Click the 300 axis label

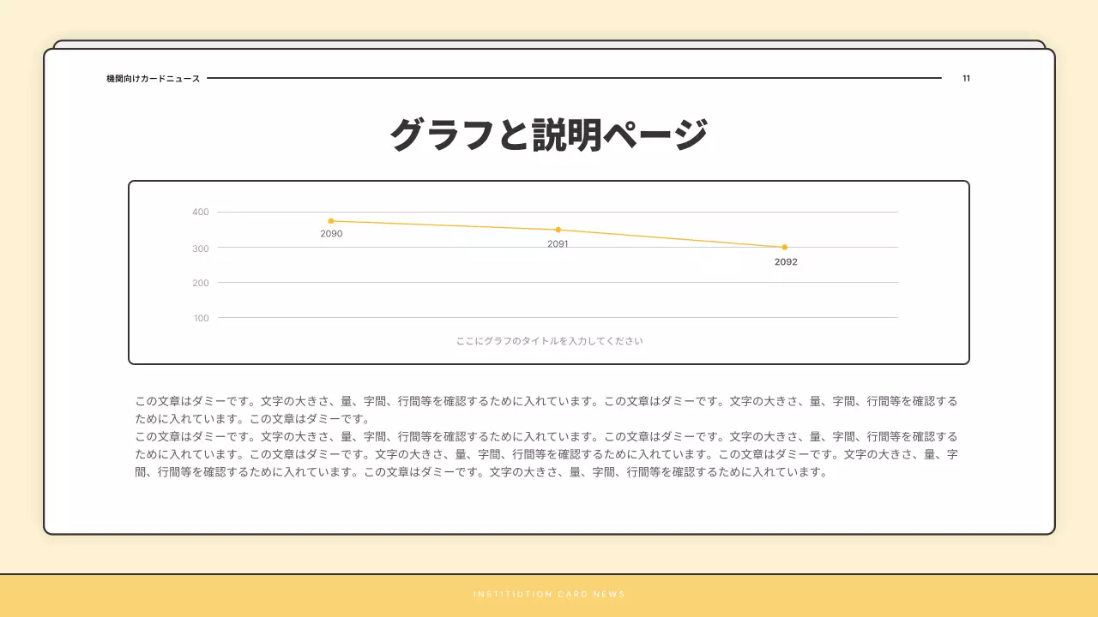tap(200, 246)
